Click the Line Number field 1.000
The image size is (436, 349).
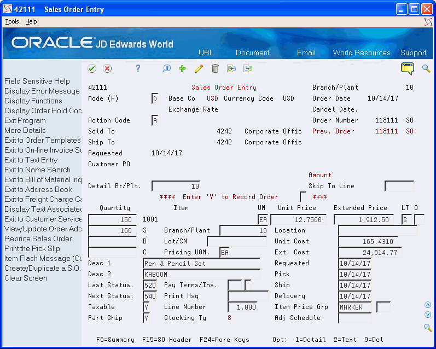242,307
